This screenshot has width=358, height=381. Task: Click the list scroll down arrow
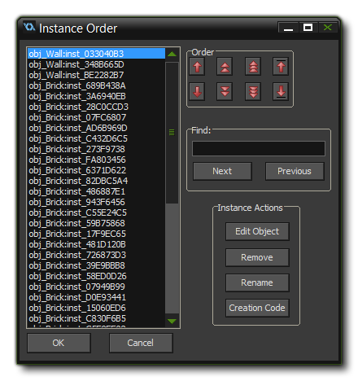[x=172, y=321]
